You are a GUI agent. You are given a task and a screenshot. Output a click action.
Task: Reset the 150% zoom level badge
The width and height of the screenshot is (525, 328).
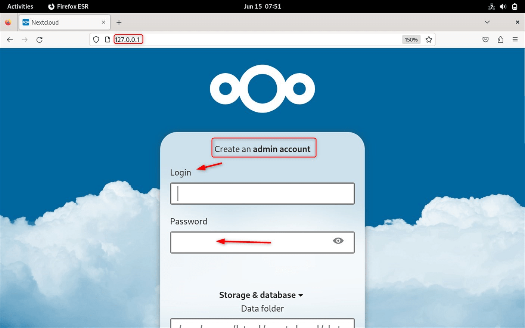(411, 40)
